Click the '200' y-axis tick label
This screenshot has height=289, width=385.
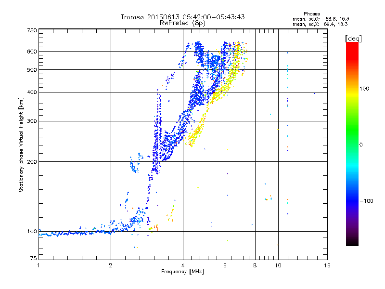(x=32, y=162)
